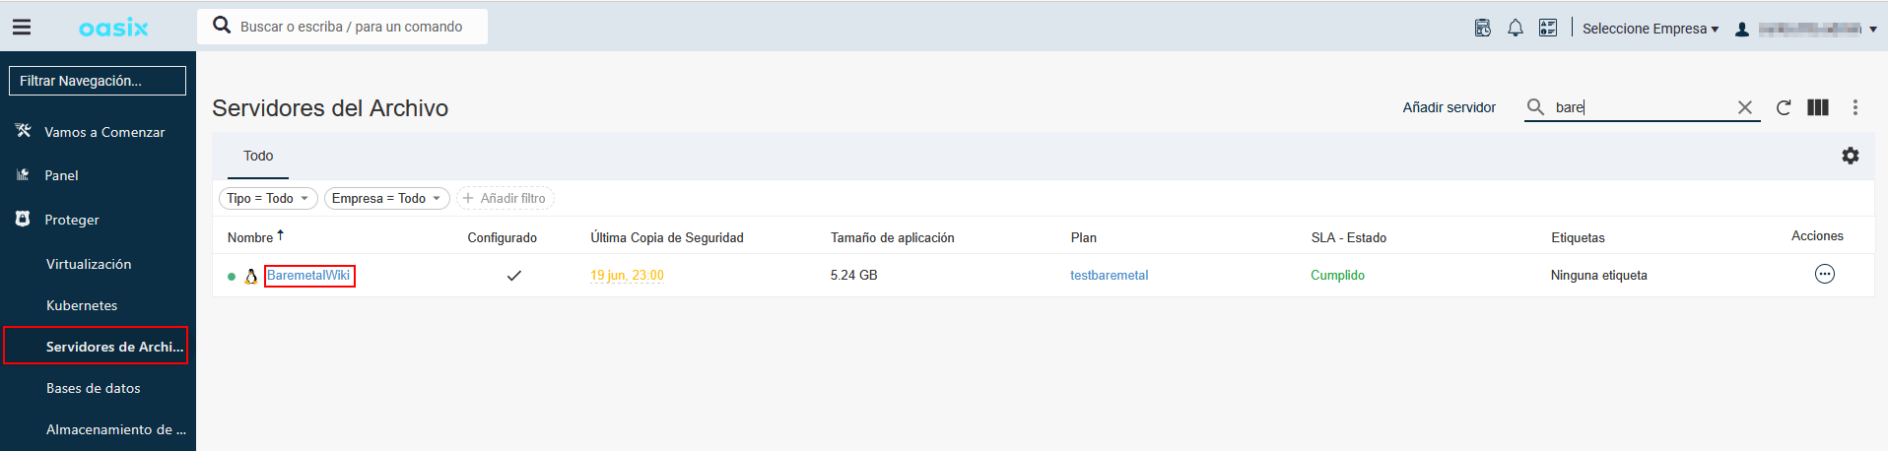Open the Seleccione Empresa dropdown
The image size is (1888, 451).
[1650, 29]
